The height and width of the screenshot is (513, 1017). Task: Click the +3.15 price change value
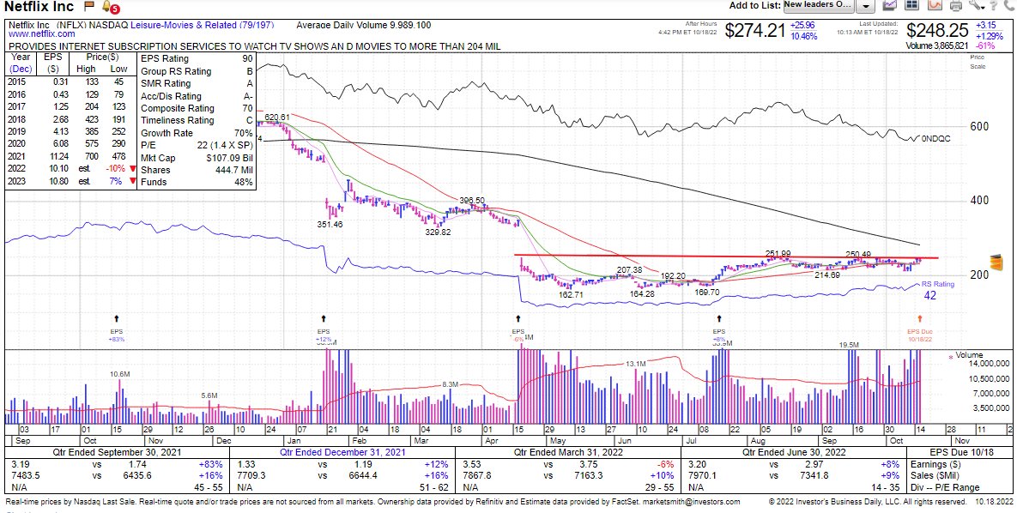pos(986,25)
